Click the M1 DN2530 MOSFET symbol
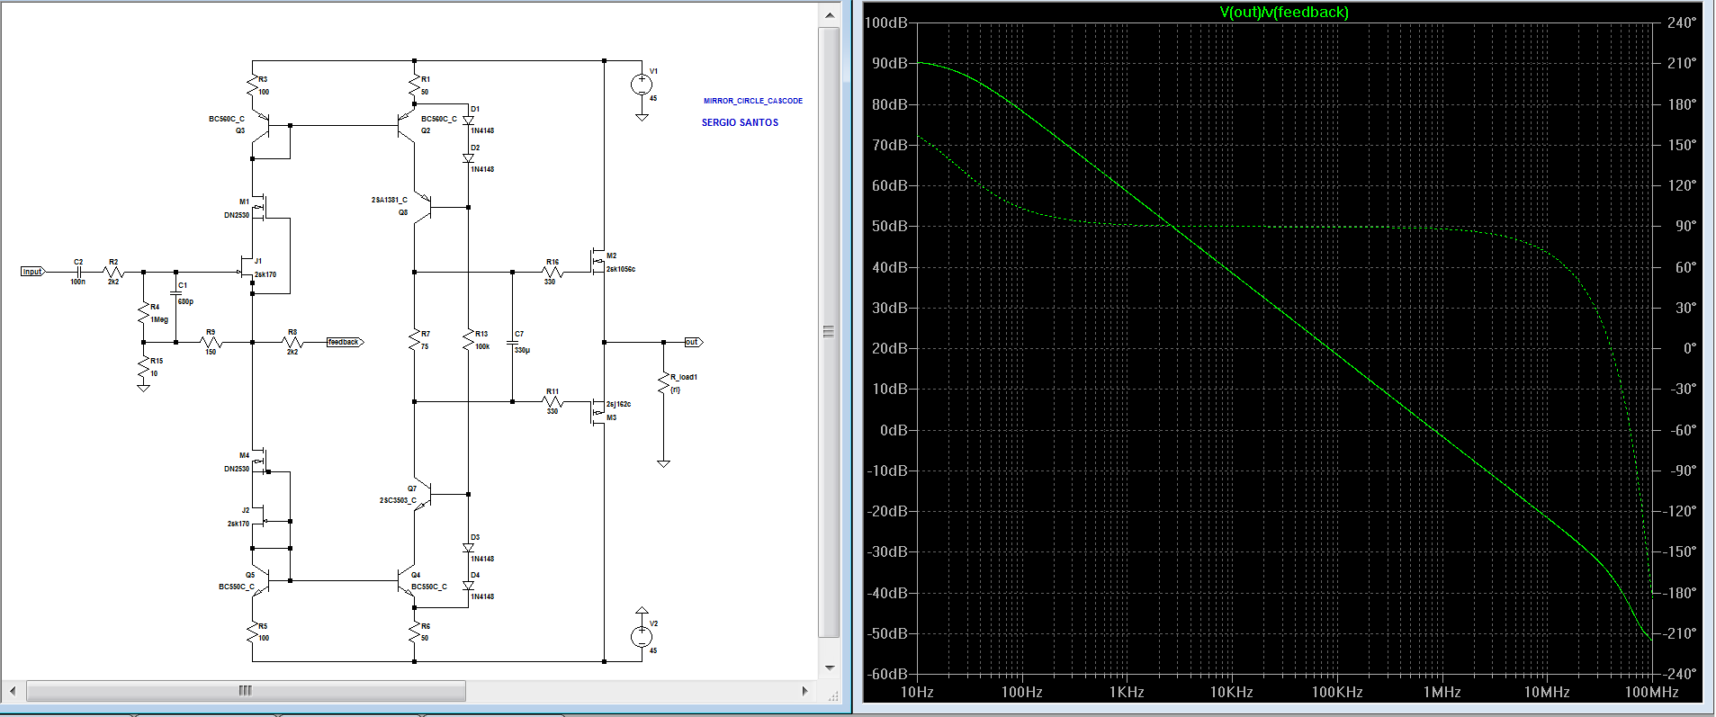This screenshot has width=1716, height=717. [x=259, y=208]
